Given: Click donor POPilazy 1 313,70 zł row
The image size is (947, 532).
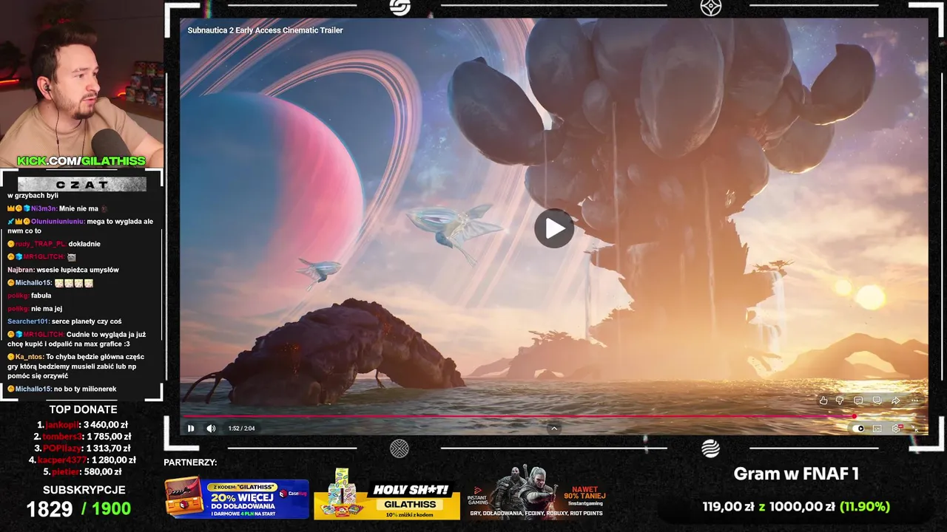Looking at the screenshot, I should (x=82, y=448).
